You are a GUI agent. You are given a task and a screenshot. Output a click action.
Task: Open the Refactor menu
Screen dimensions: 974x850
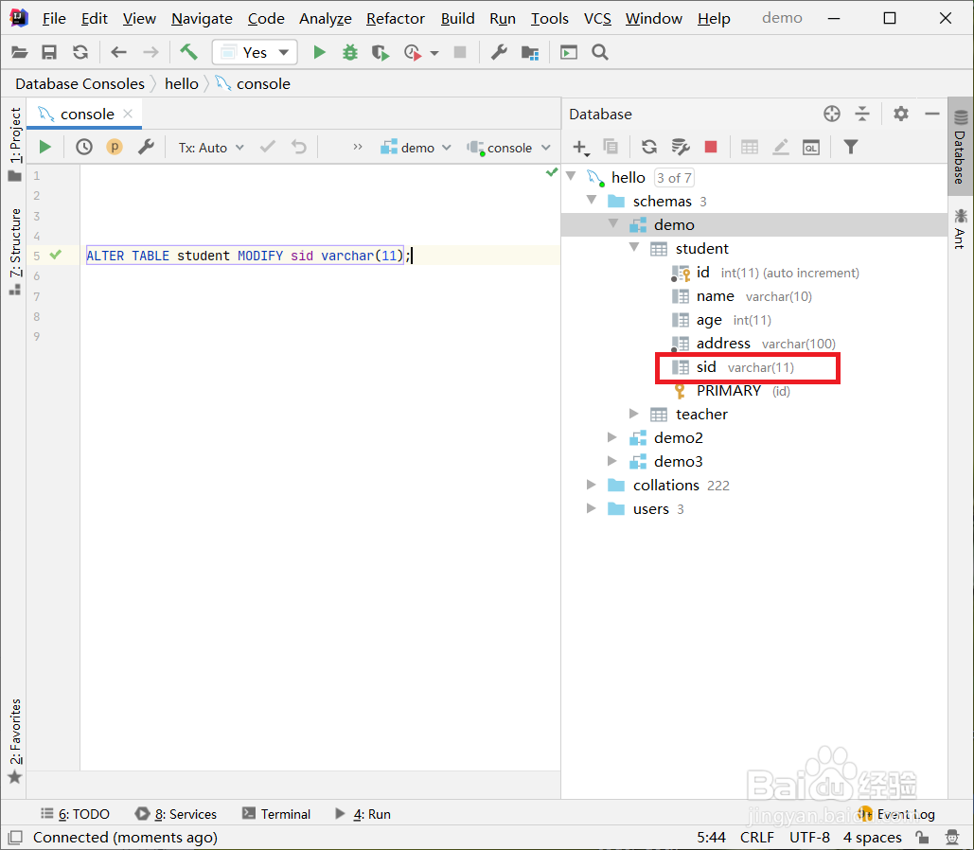[x=395, y=19]
